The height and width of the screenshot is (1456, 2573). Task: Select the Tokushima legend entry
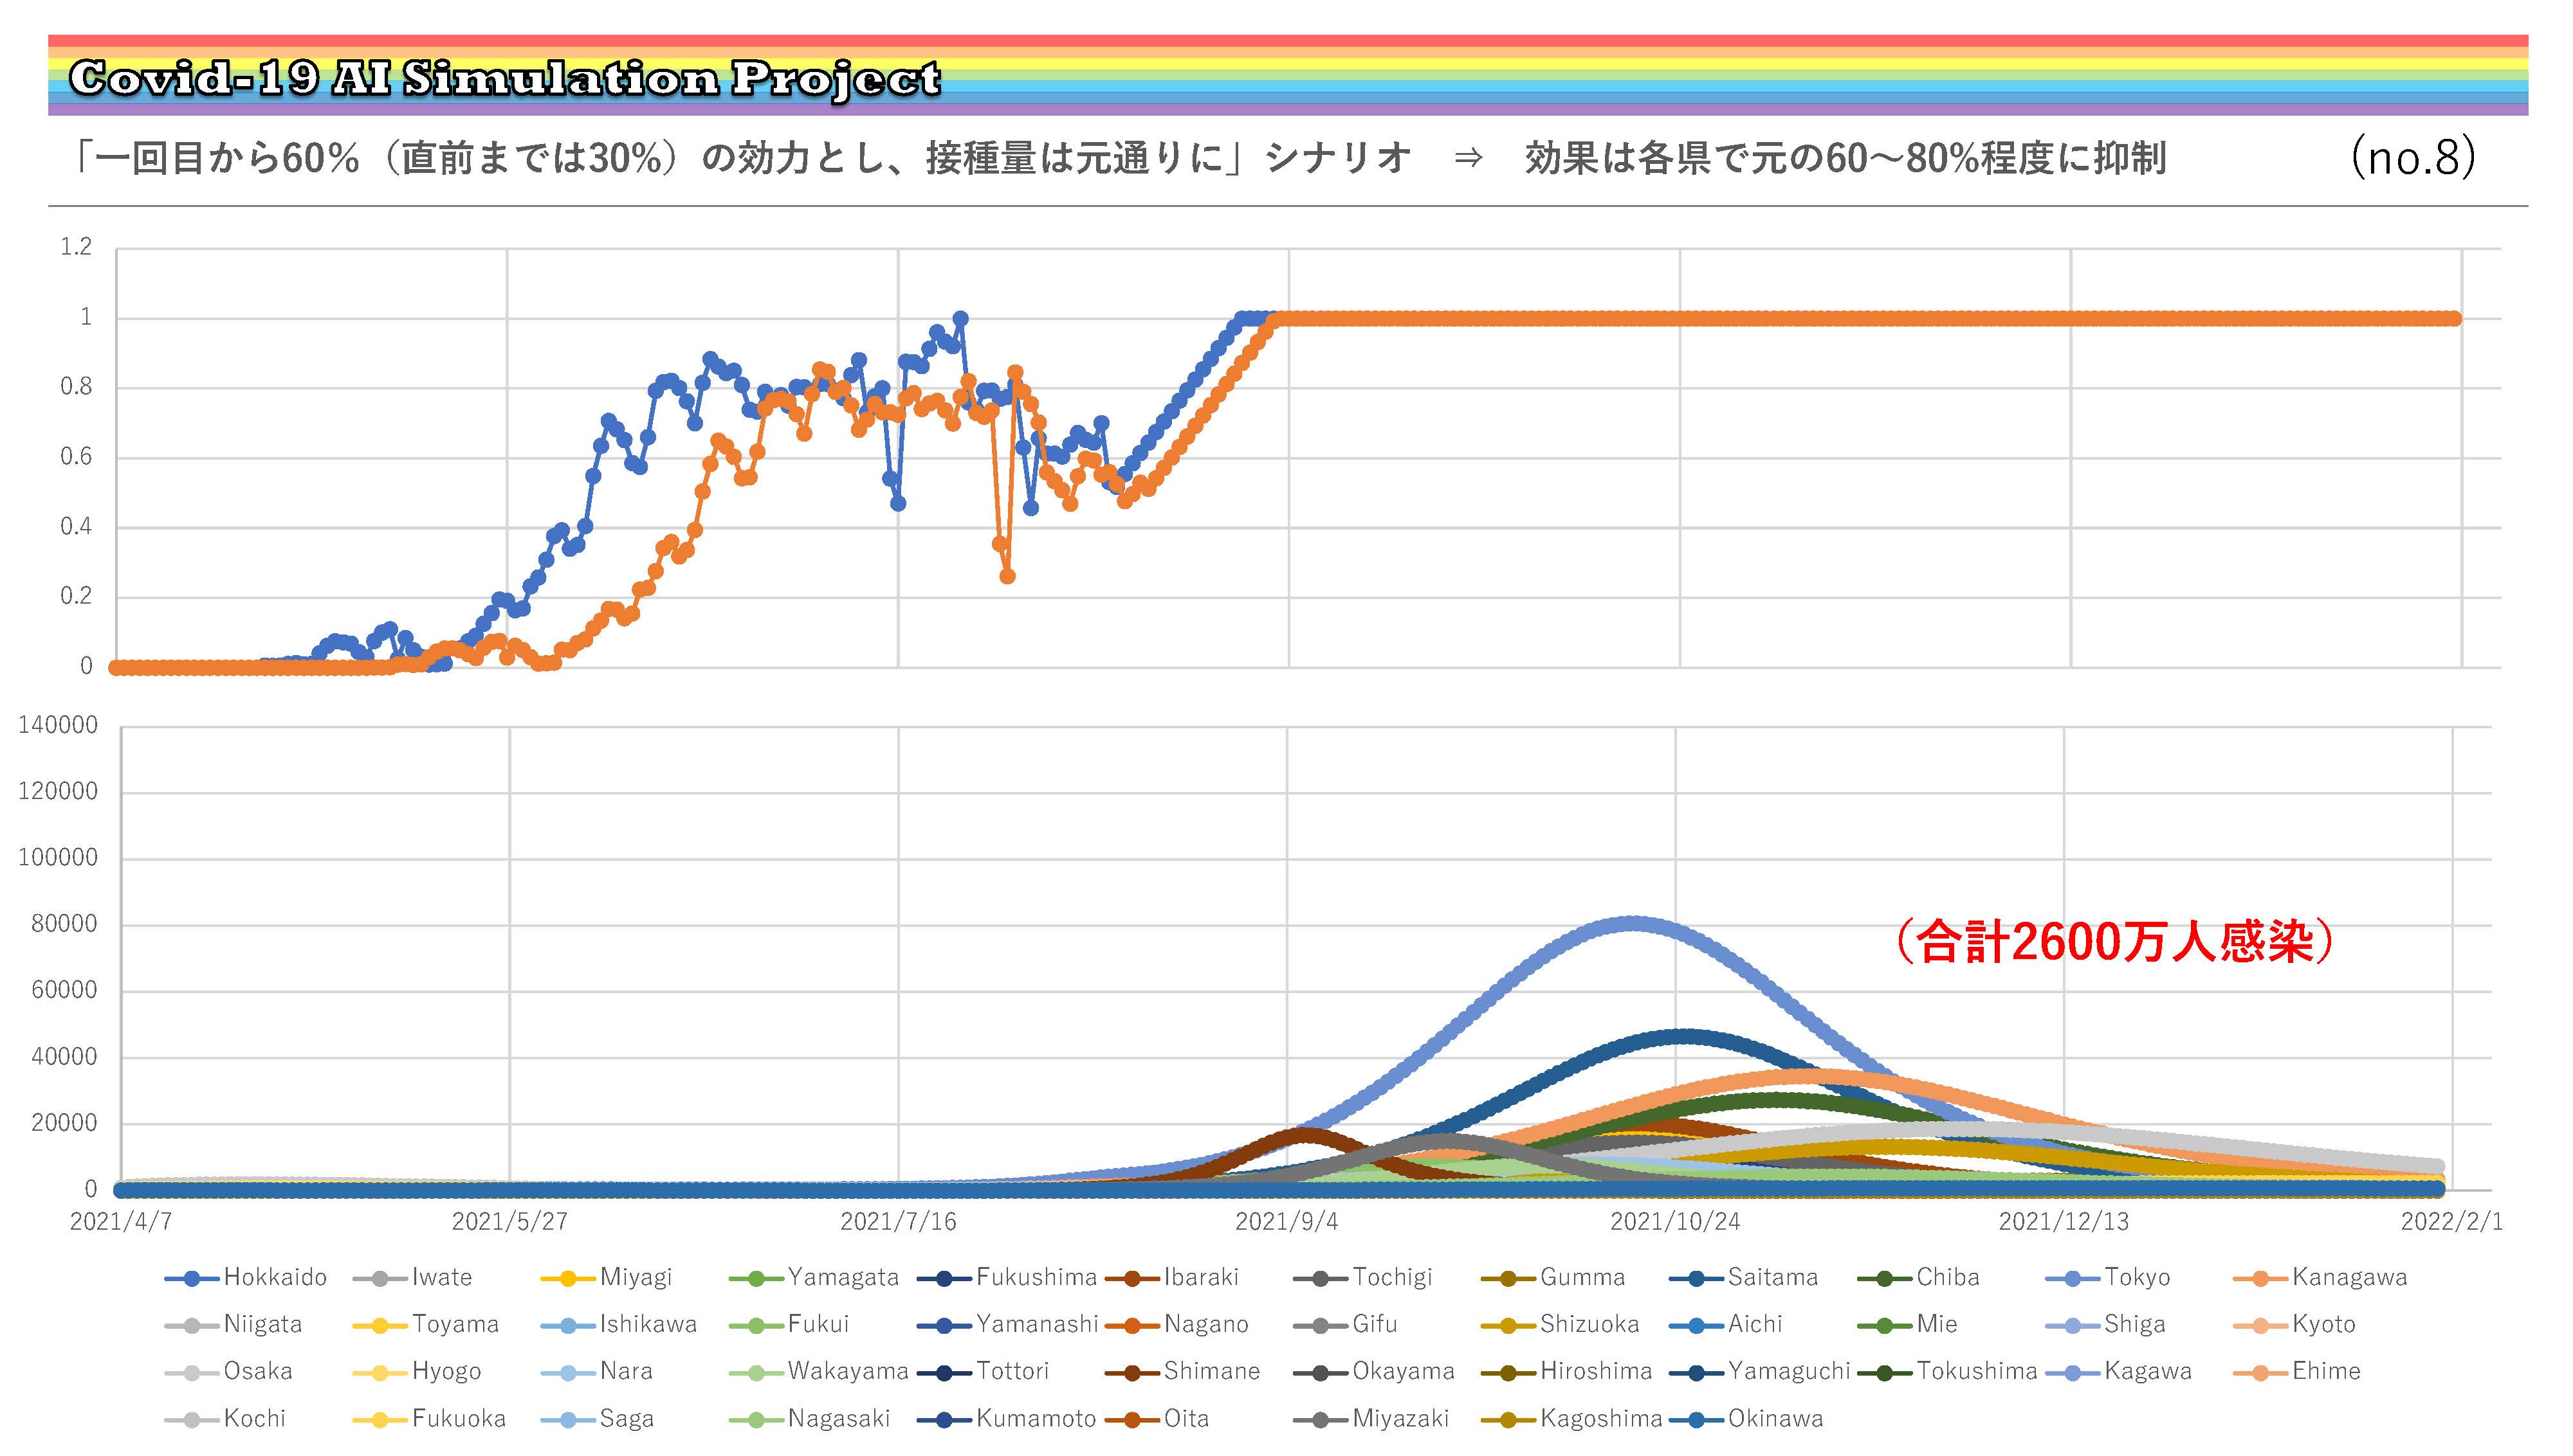point(1946,1371)
